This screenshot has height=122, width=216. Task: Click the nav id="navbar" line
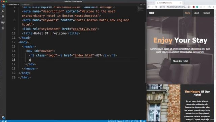point(40,51)
